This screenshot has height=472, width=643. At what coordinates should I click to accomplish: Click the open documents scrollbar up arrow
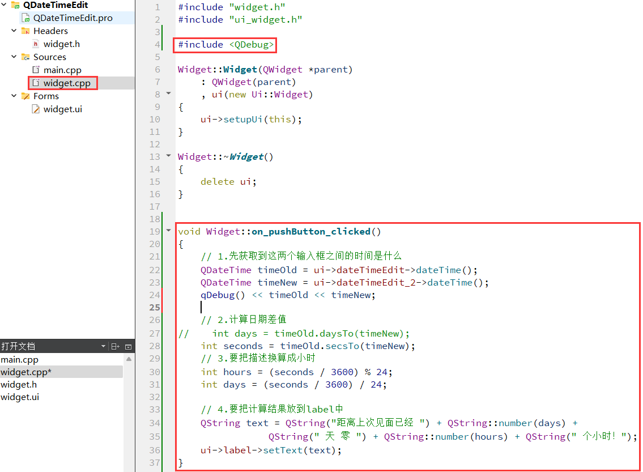[129, 359]
